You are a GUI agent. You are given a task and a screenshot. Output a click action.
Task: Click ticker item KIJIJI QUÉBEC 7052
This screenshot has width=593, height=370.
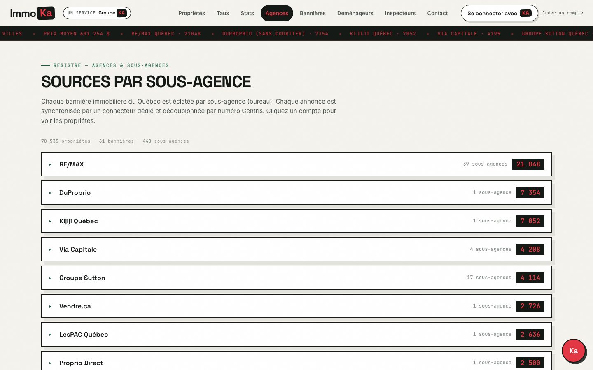point(383,34)
